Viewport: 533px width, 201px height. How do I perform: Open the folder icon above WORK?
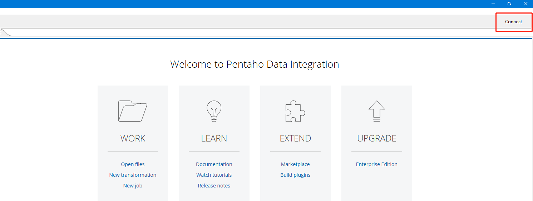[x=133, y=111]
